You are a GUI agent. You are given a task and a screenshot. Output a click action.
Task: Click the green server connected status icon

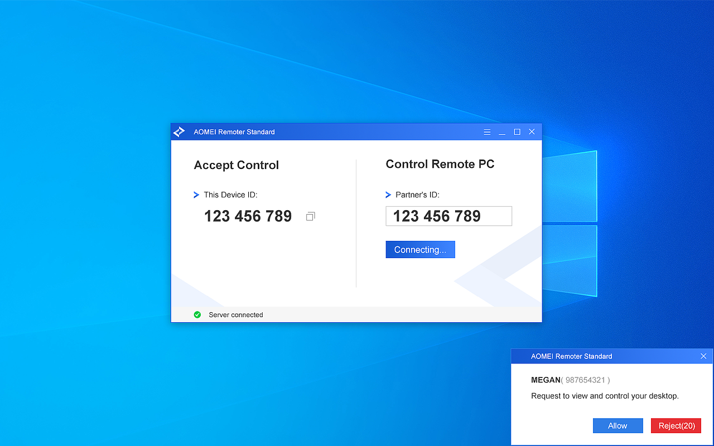click(x=197, y=314)
